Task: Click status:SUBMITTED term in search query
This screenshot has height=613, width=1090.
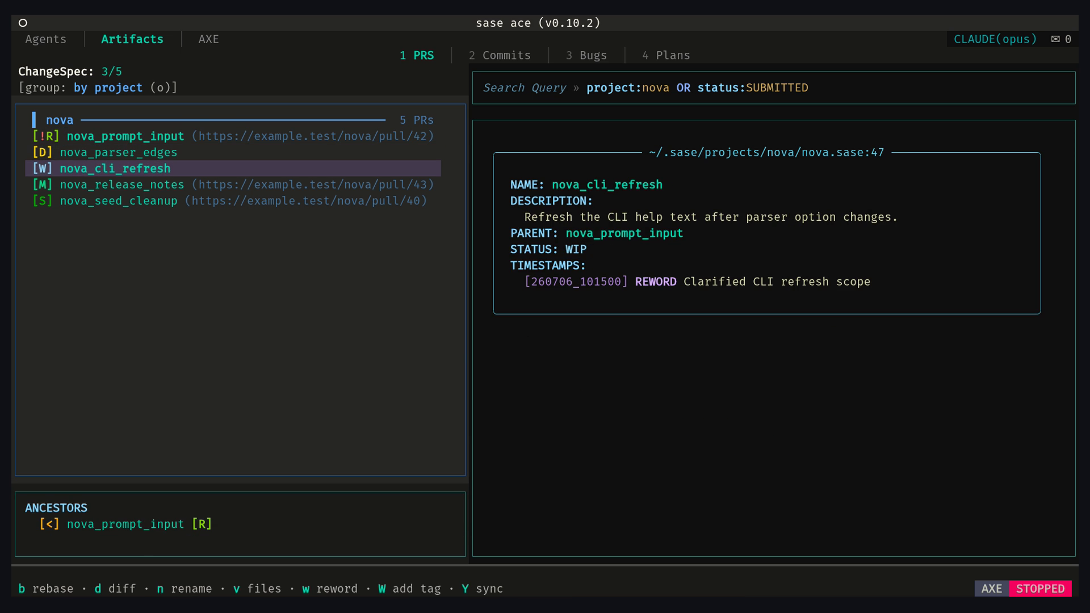Action: (x=753, y=88)
